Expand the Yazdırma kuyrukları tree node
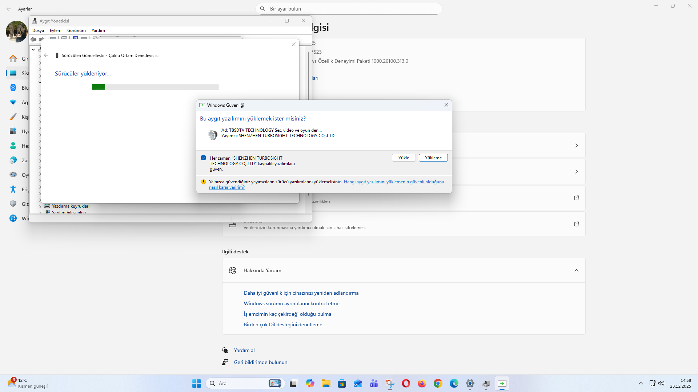The image size is (698, 392). click(x=40, y=207)
